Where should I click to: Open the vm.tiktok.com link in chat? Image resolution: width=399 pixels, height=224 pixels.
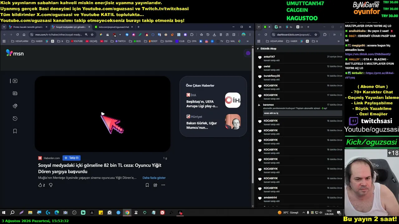(x=368, y=54)
